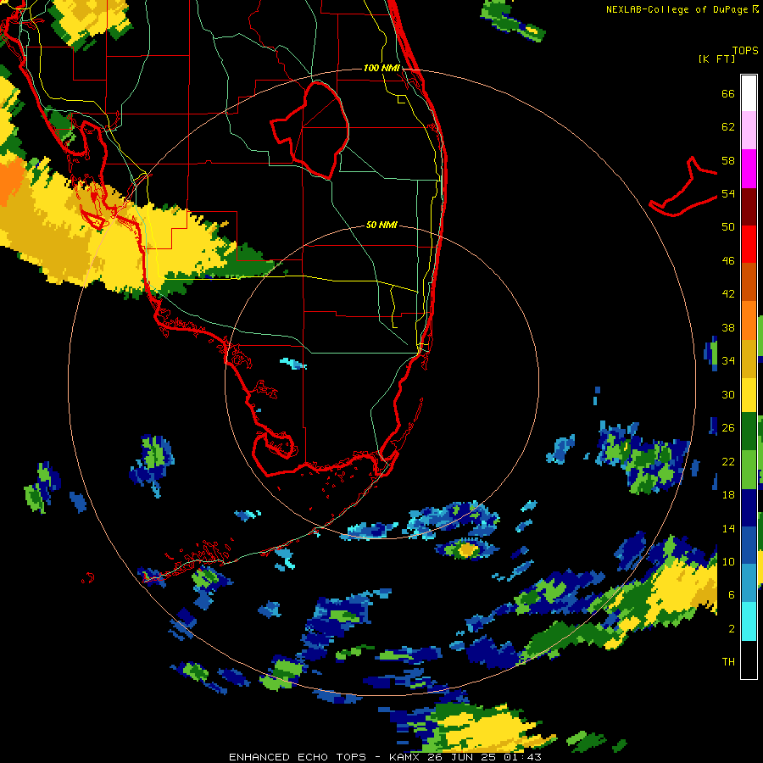The height and width of the screenshot is (763, 763).
Task: Select the 26 legend value
Action: 728,428
